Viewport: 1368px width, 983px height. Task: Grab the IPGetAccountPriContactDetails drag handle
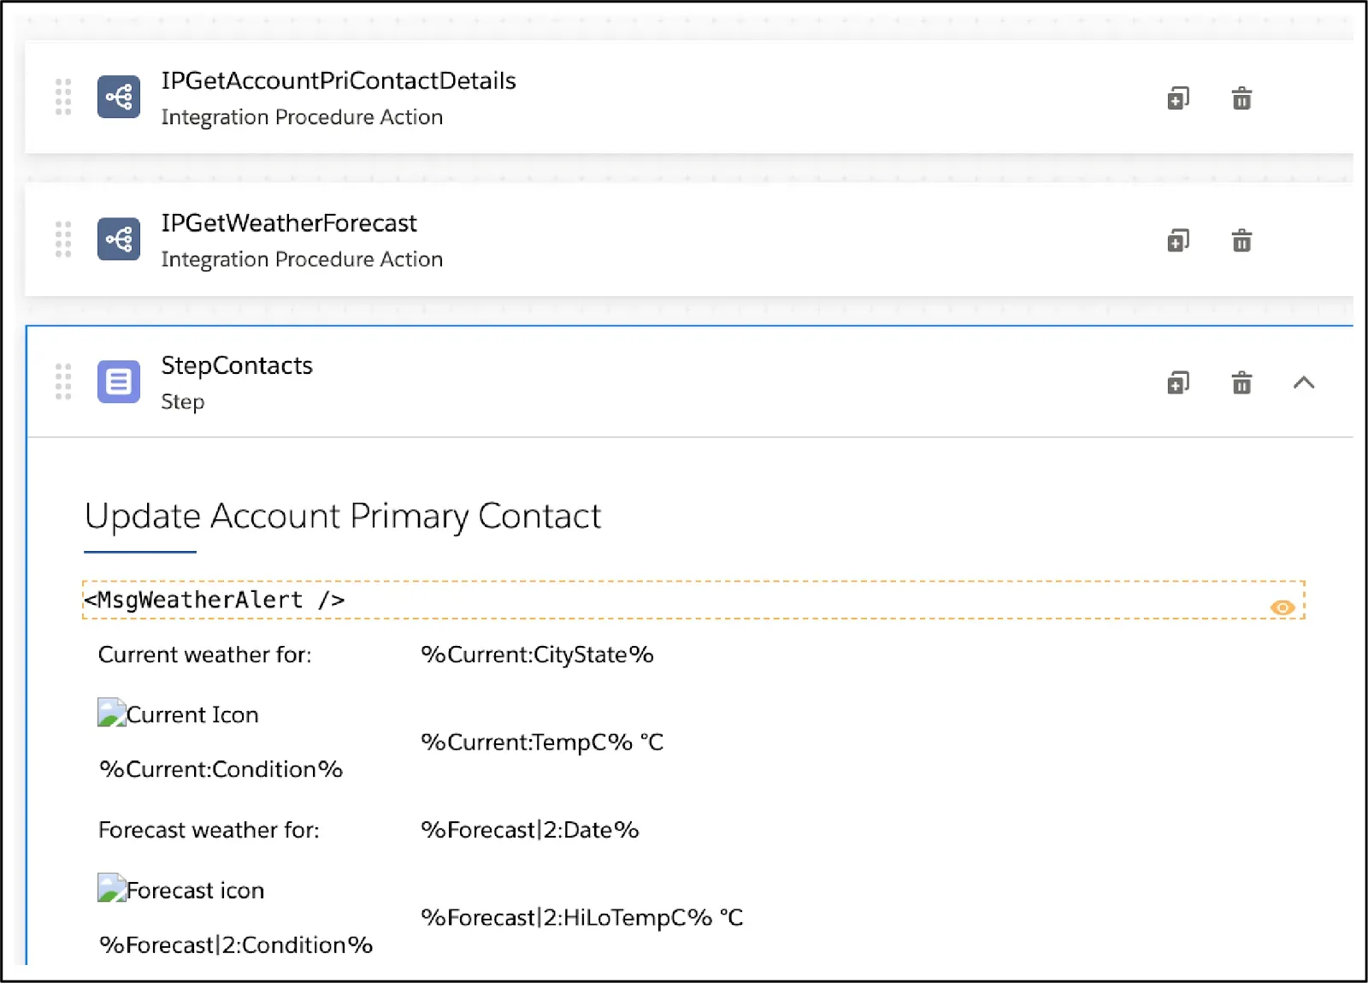click(63, 97)
